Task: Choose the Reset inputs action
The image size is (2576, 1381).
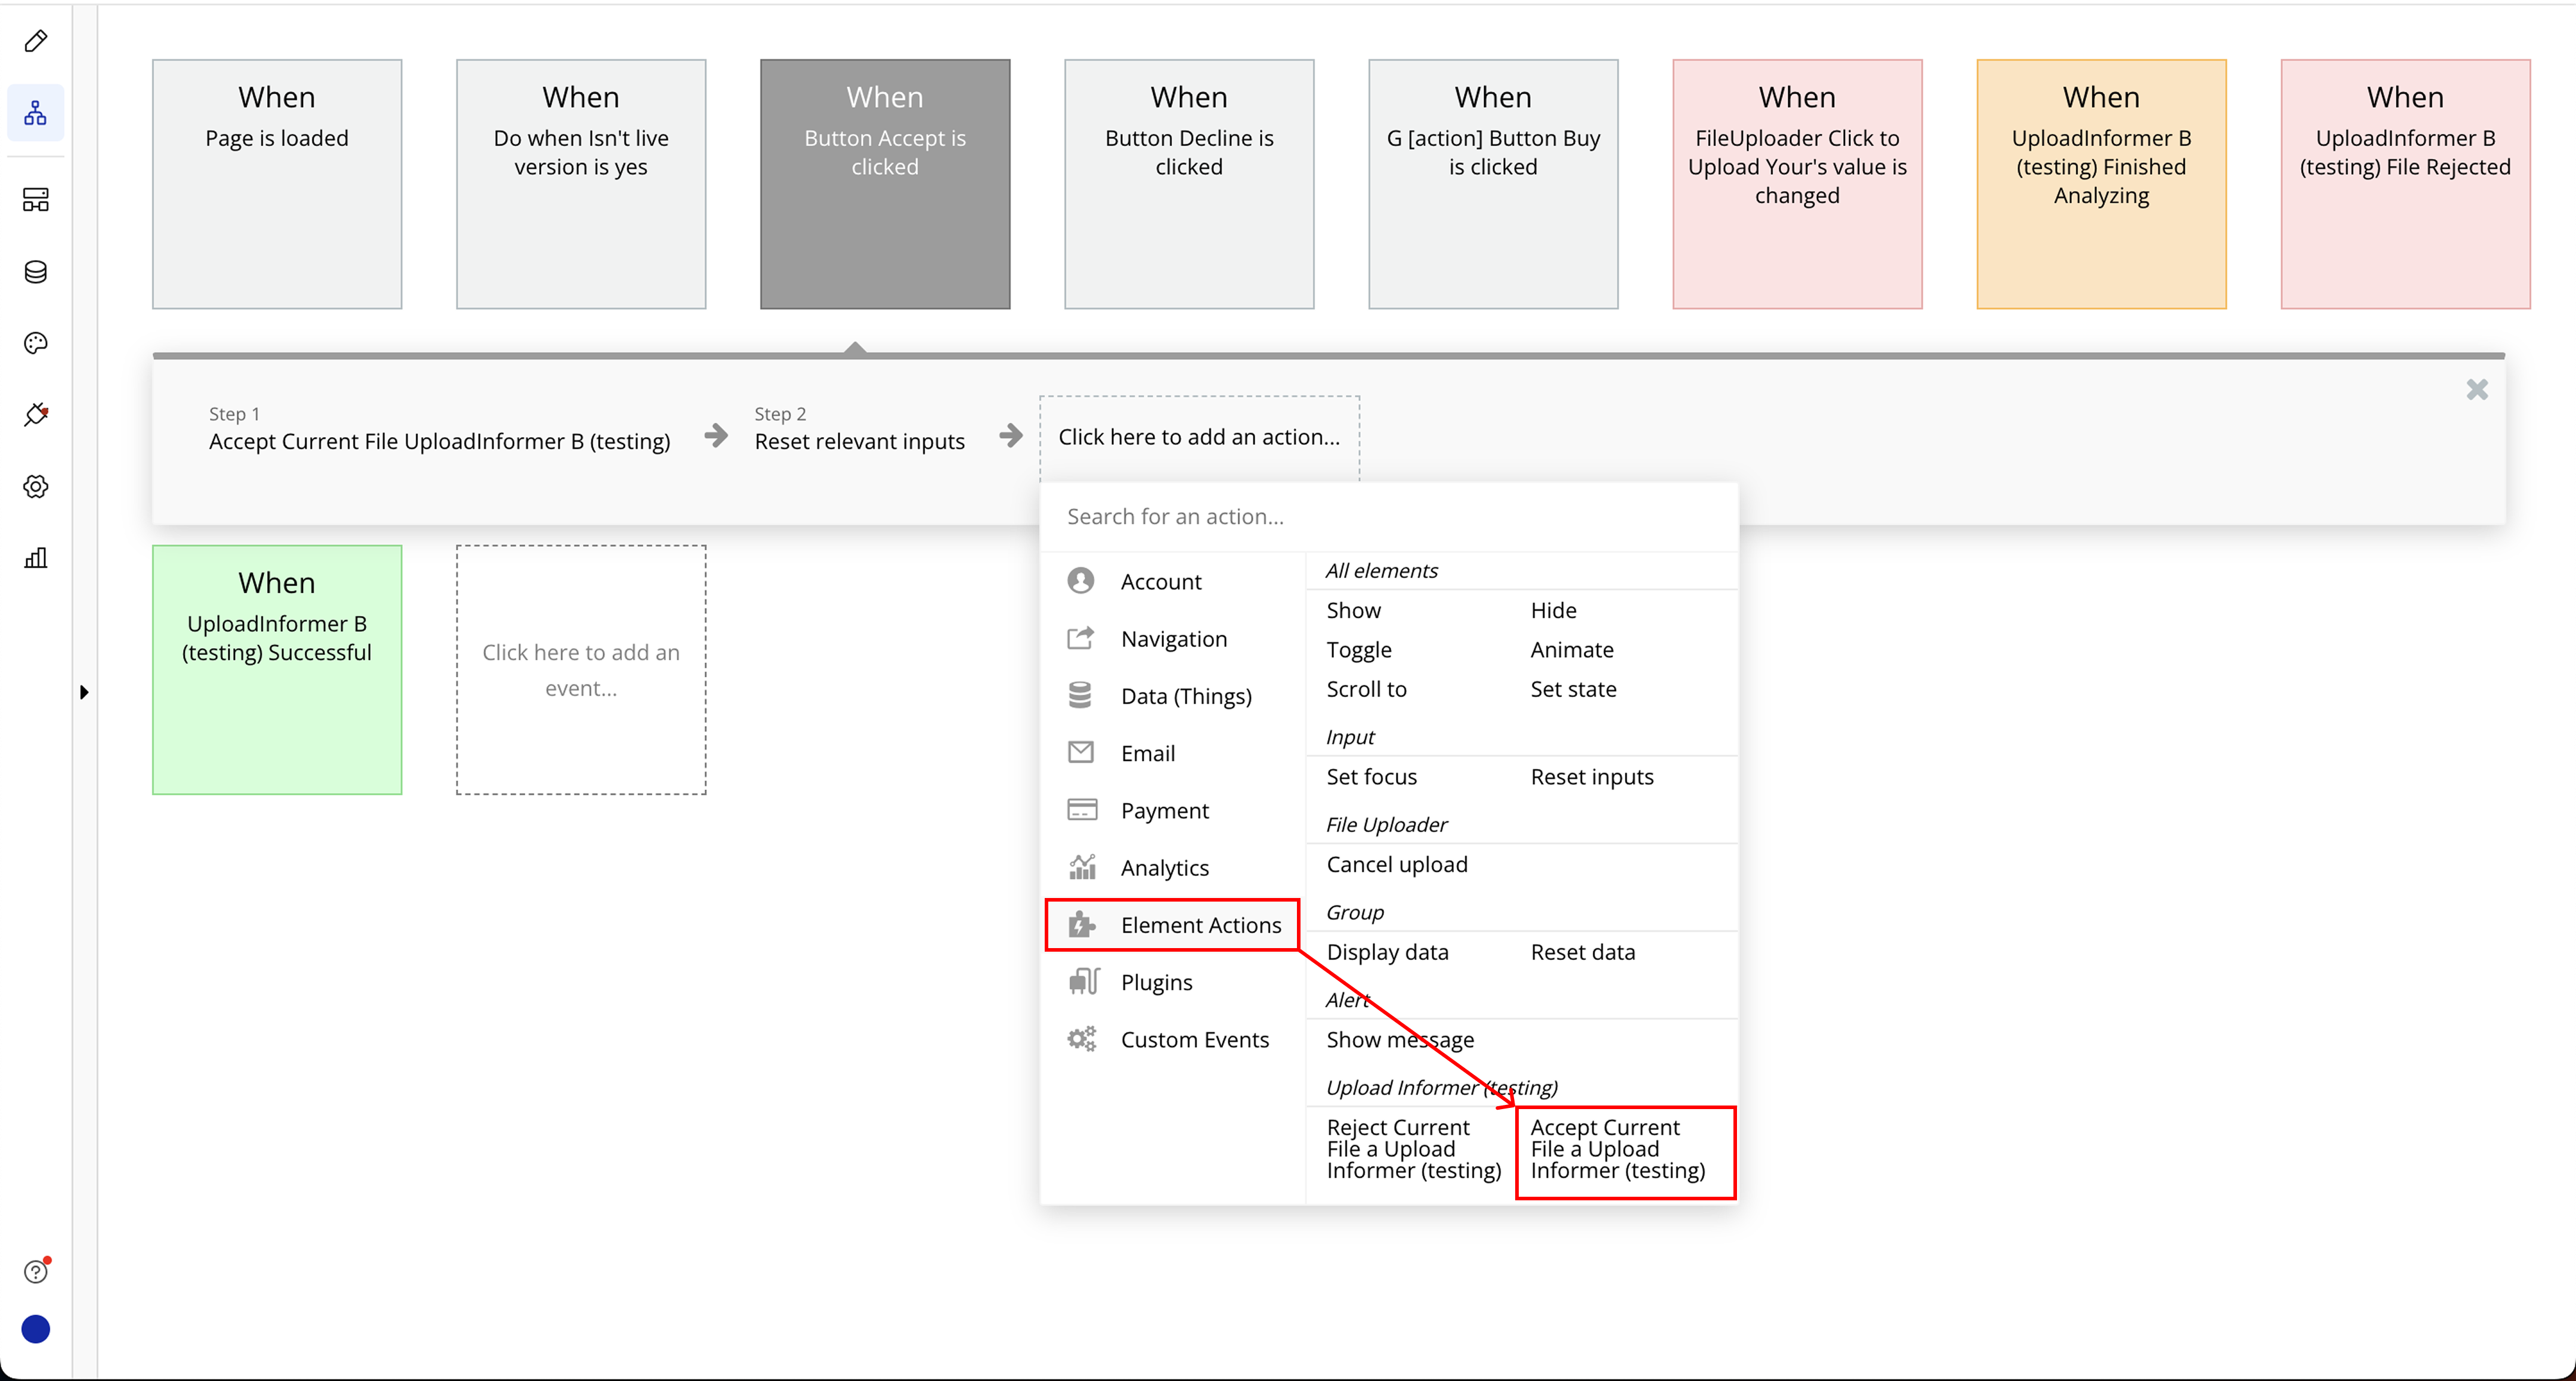Action: pyautogui.click(x=1591, y=777)
